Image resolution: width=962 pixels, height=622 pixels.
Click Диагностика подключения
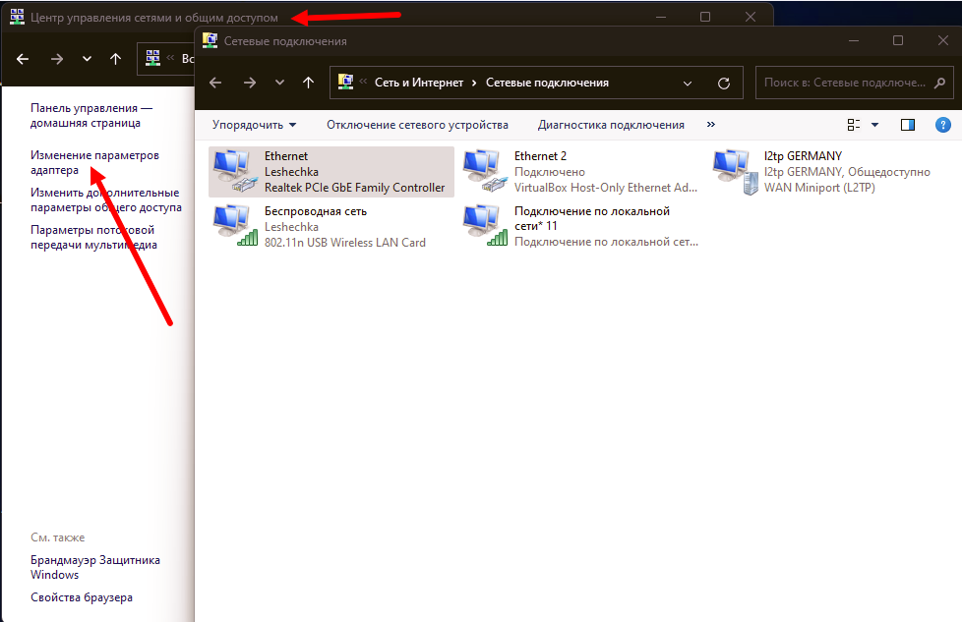[611, 125]
